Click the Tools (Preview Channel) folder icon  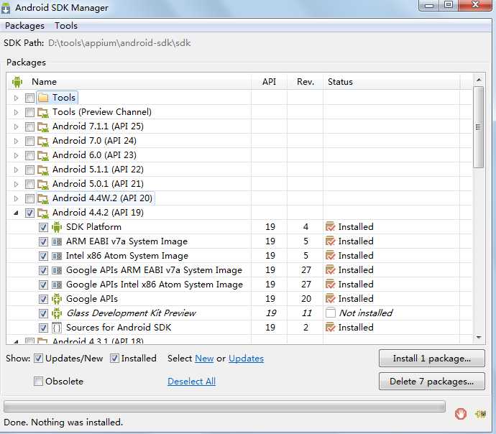click(43, 112)
